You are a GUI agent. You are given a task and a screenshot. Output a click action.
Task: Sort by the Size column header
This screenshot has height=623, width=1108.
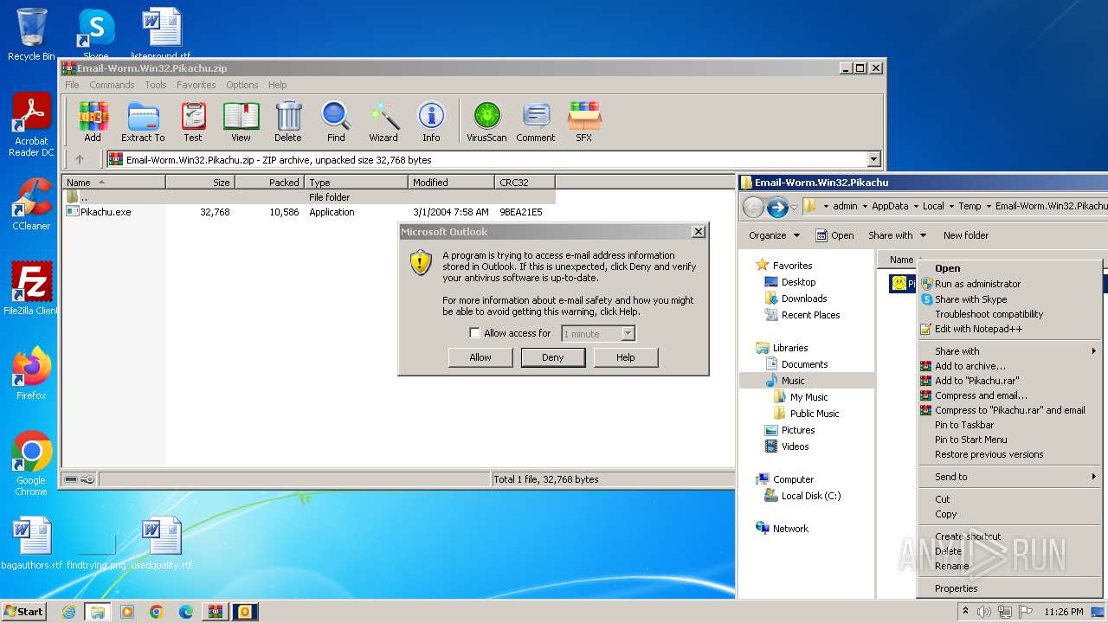(x=200, y=183)
